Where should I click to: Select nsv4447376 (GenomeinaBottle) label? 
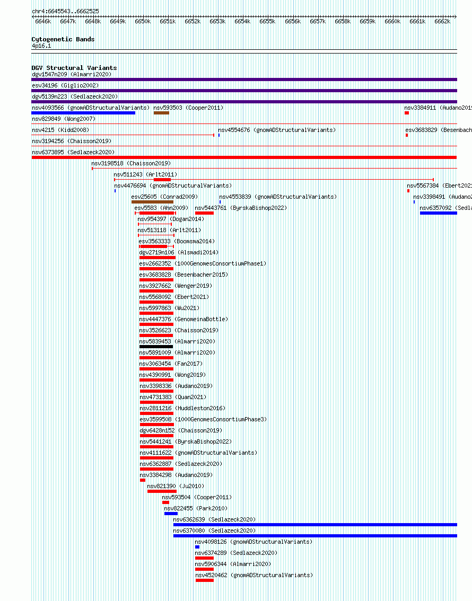click(183, 319)
